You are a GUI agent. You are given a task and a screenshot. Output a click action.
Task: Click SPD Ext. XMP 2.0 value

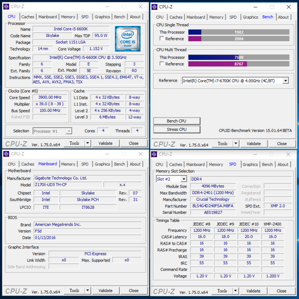click(278, 206)
